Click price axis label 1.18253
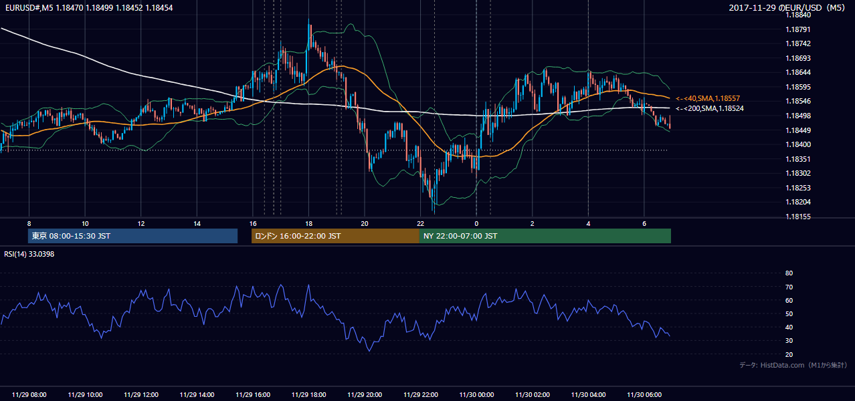 pyautogui.click(x=797, y=188)
